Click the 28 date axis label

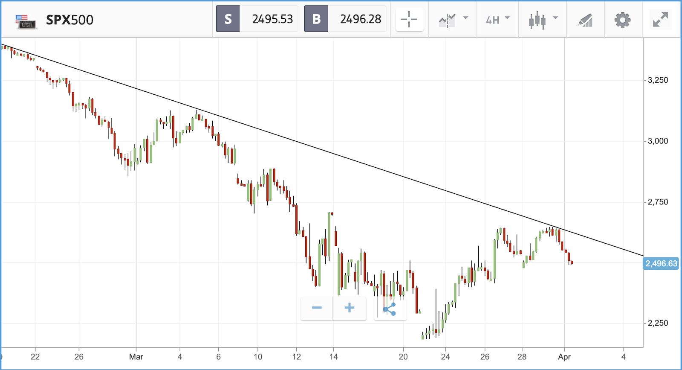(522, 357)
